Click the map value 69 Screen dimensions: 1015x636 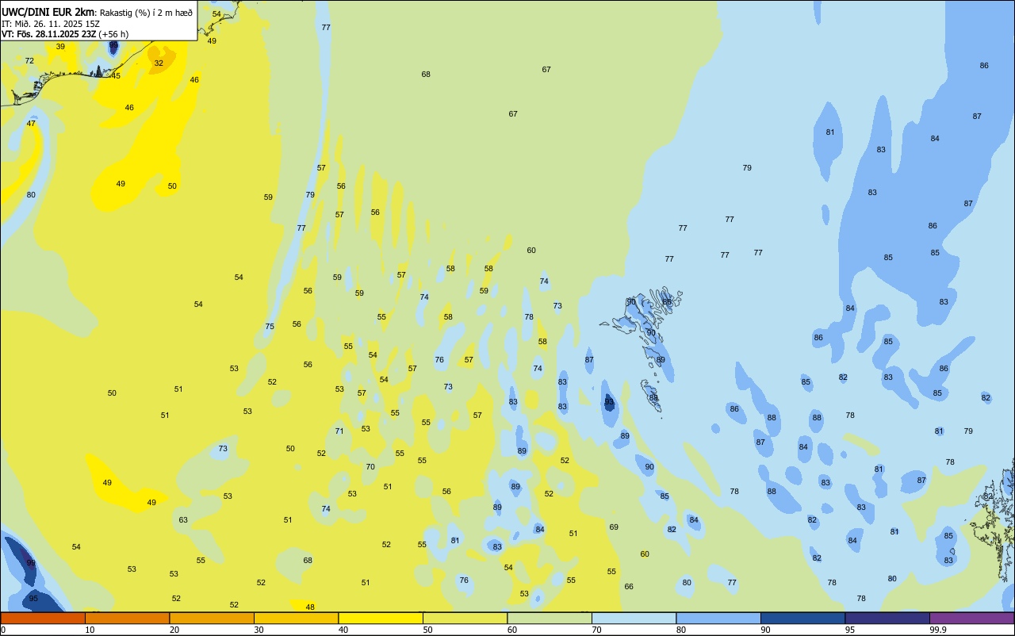coord(614,527)
